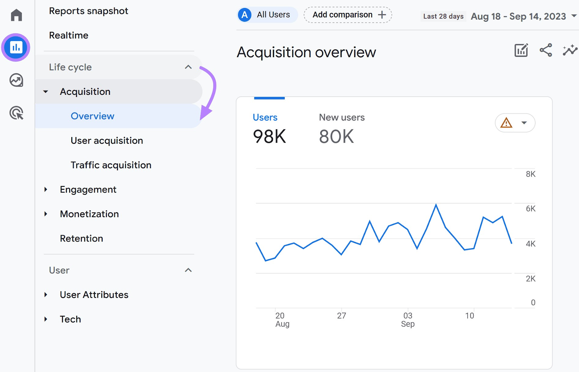Screen dimensions: 579x372
Task: Select the Reports icon in the left rail
Action: (16, 47)
